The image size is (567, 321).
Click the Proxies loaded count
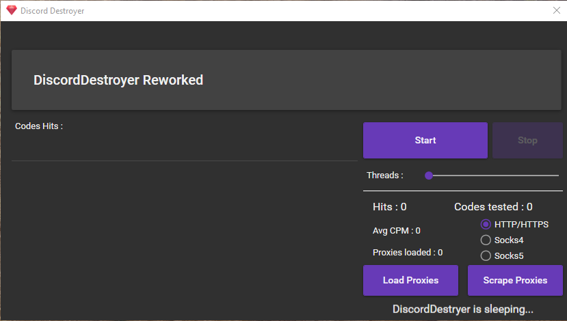(408, 252)
